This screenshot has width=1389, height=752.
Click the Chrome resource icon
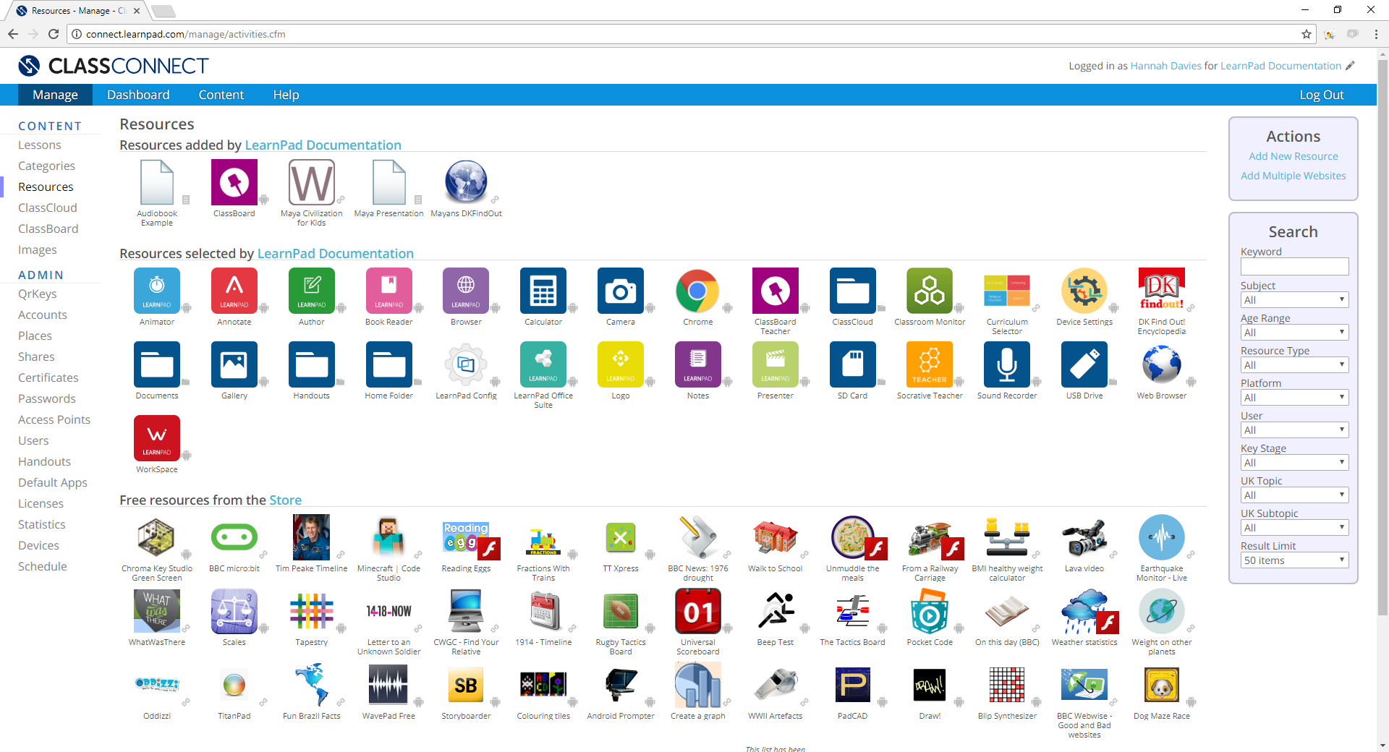click(x=698, y=291)
